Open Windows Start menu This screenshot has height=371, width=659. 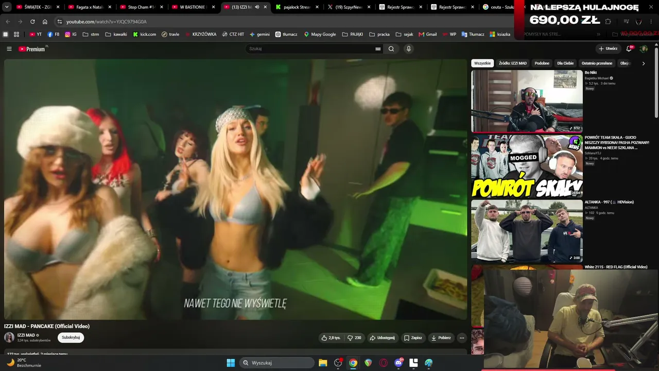point(231,363)
